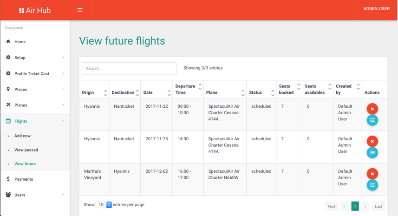Screen dimensions: 398x216
Task: Select Add new under Flights
Action: pyautogui.click(x=22, y=136)
